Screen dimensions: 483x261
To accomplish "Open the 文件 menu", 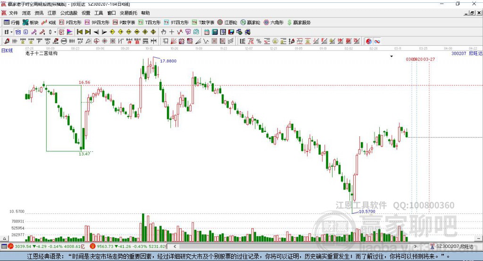I will click(x=14, y=13).
